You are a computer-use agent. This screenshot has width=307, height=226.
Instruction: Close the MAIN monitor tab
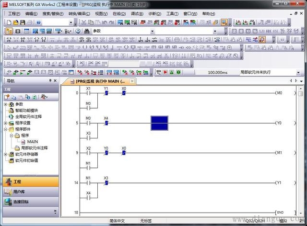pos(132,81)
